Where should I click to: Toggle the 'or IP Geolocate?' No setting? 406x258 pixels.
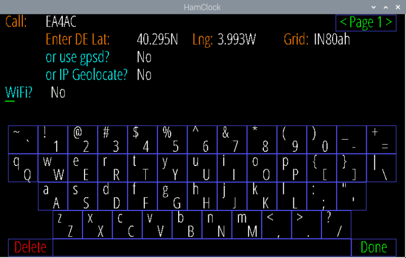(x=144, y=75)
